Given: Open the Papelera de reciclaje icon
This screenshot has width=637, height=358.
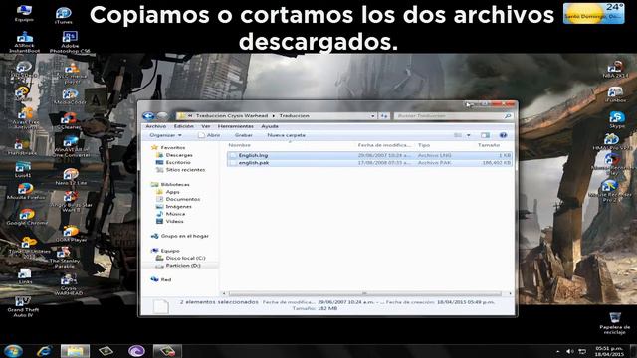Looking at the screenshot, I should click(615, 323).
